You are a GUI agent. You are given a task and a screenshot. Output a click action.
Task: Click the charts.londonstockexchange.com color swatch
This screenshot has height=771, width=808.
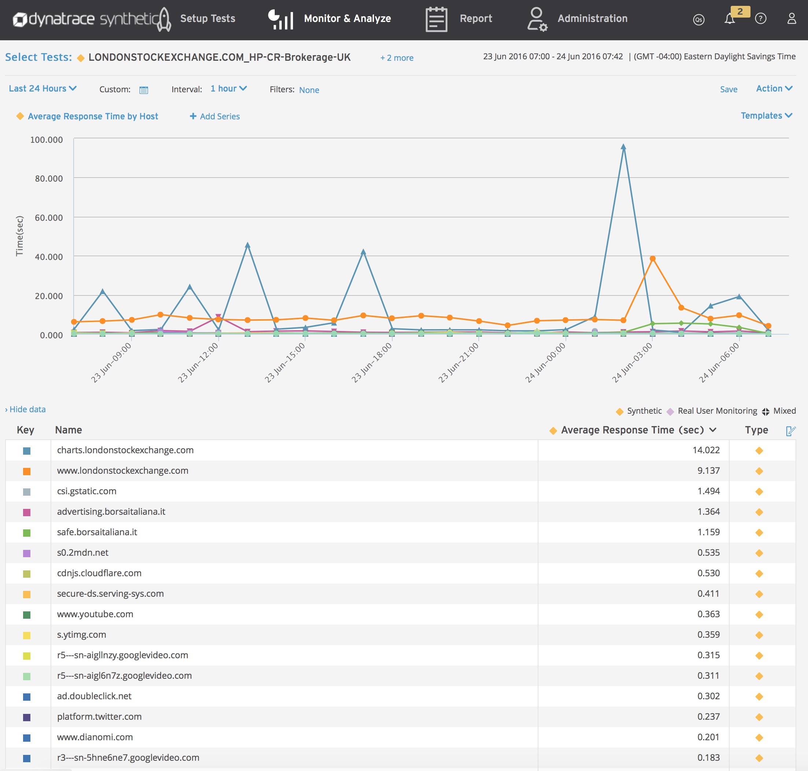(27, 451)
